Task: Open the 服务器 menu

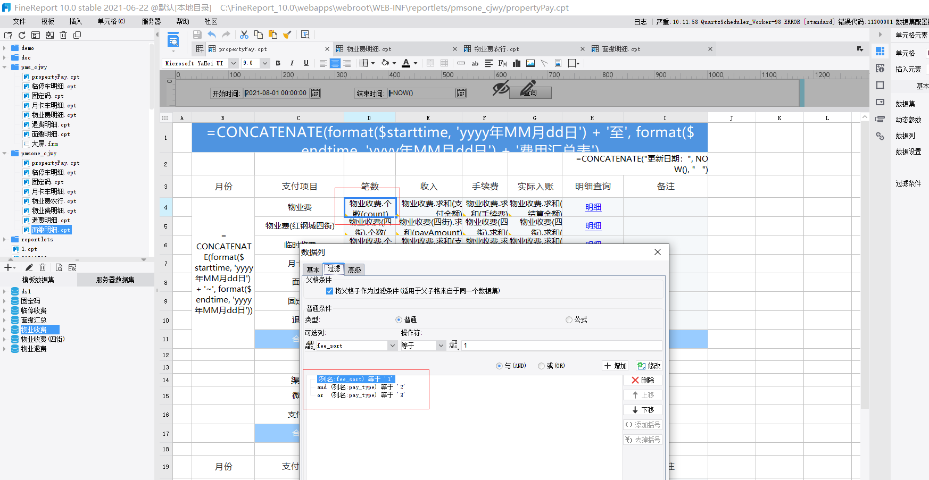Action: click(151, 21)
